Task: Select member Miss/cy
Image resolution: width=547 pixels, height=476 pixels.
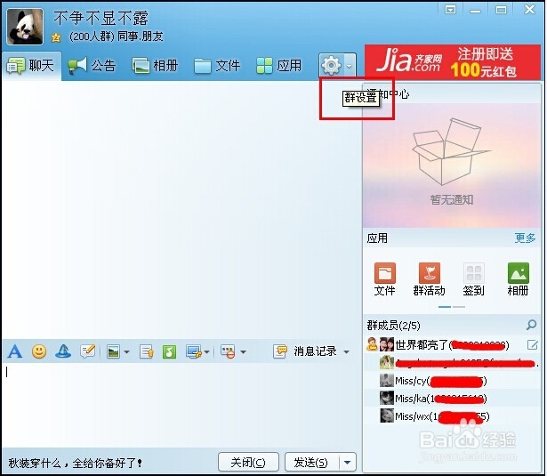Action: 452,381
